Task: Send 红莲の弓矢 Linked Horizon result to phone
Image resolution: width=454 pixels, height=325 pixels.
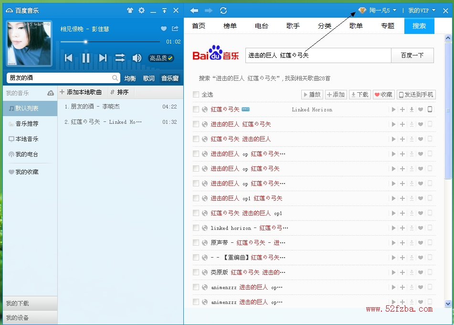Action: (430, 109)
